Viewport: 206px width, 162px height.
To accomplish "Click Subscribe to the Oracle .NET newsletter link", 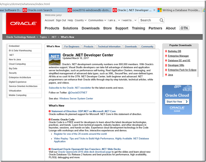I will 70,88.
